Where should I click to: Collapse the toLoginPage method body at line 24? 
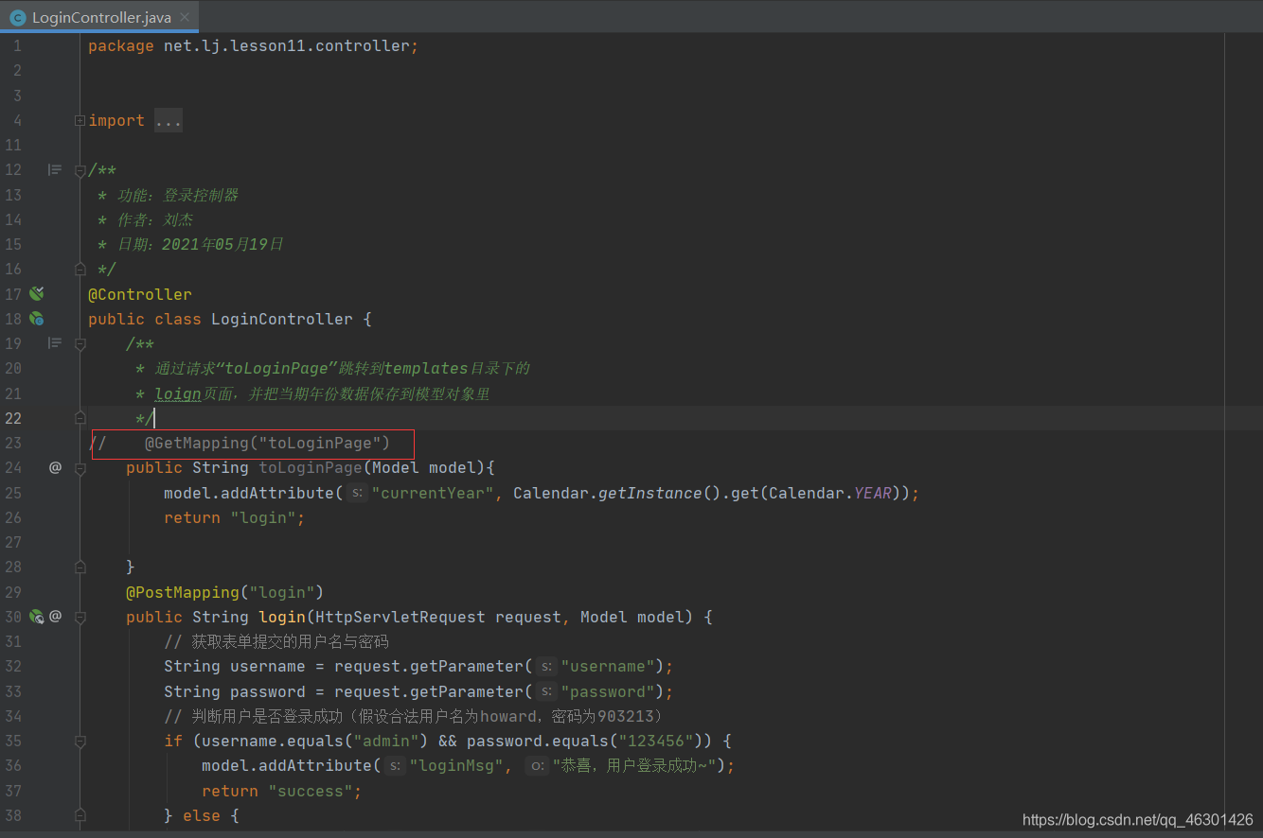pyautogui.click(x=80, y=467)
